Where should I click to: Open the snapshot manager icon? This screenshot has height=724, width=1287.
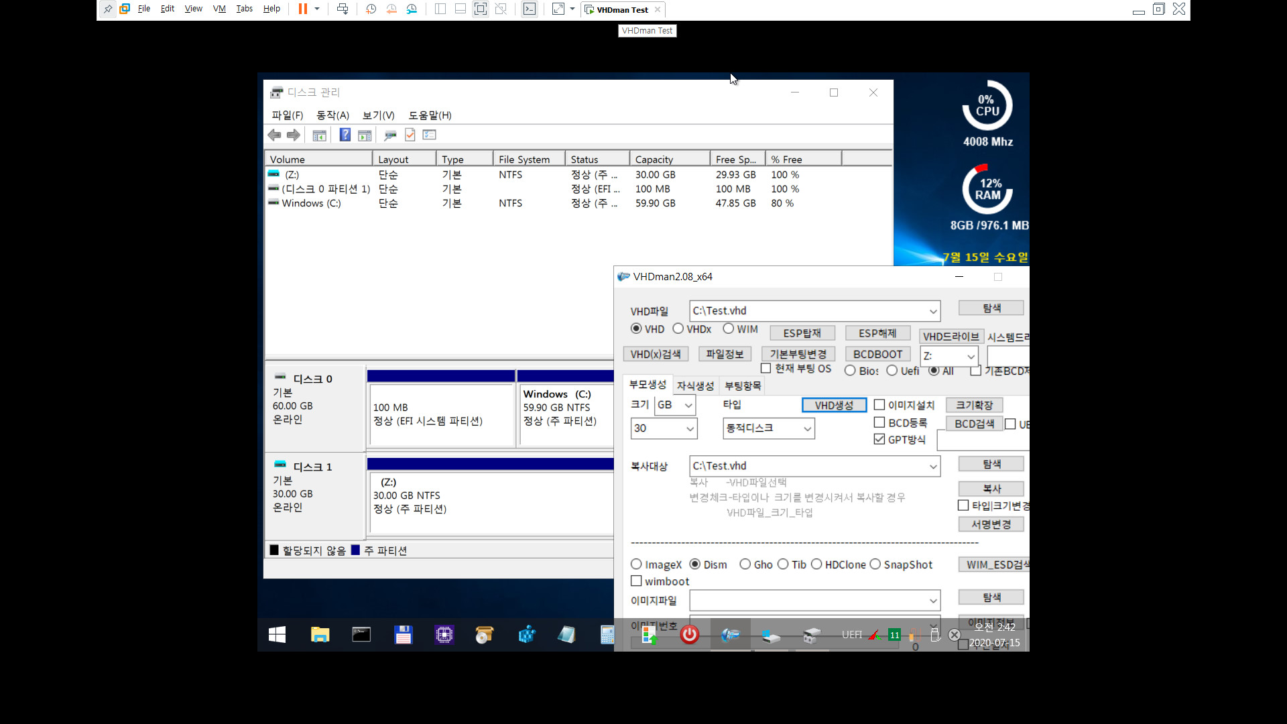412,9
